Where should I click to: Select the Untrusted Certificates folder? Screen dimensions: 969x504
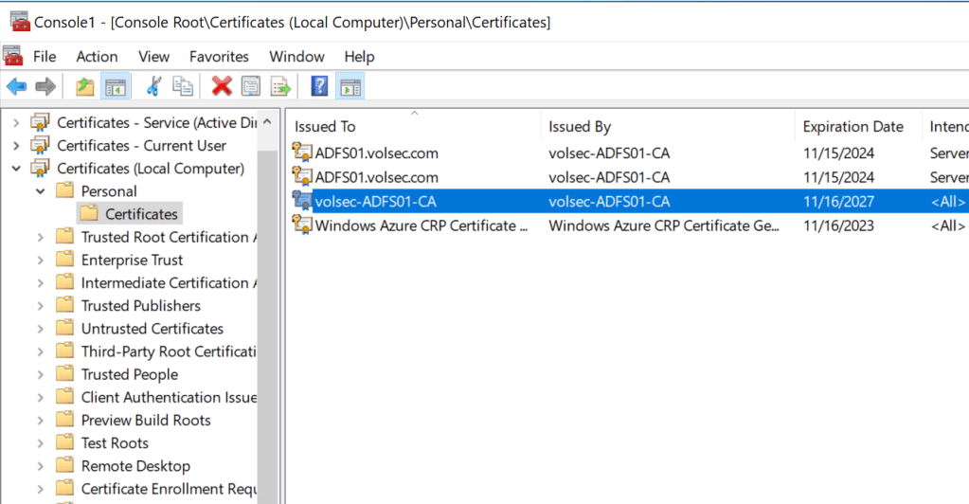point(152,329)
